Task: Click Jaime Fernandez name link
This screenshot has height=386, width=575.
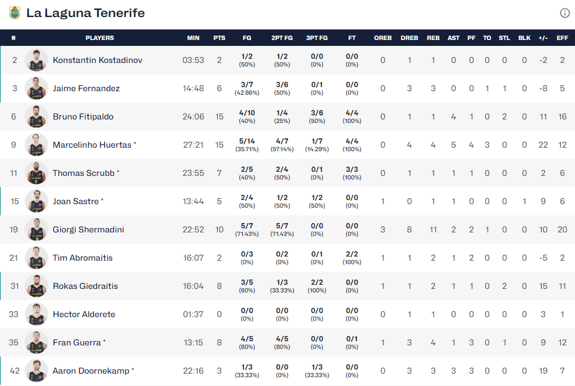Action: coord(86,88)
